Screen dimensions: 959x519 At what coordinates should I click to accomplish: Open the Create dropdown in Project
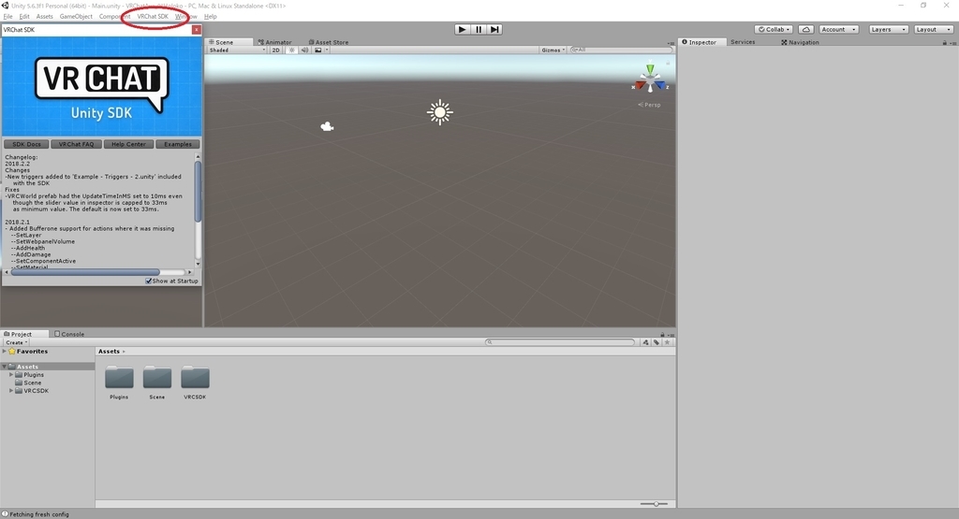16,342
